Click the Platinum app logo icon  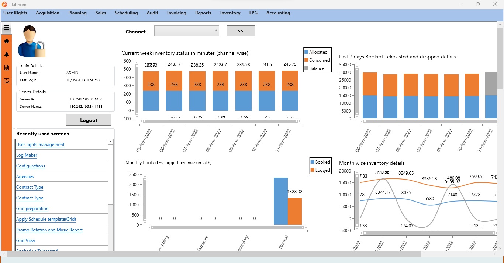pyautogui.click(x=4, y=4)
